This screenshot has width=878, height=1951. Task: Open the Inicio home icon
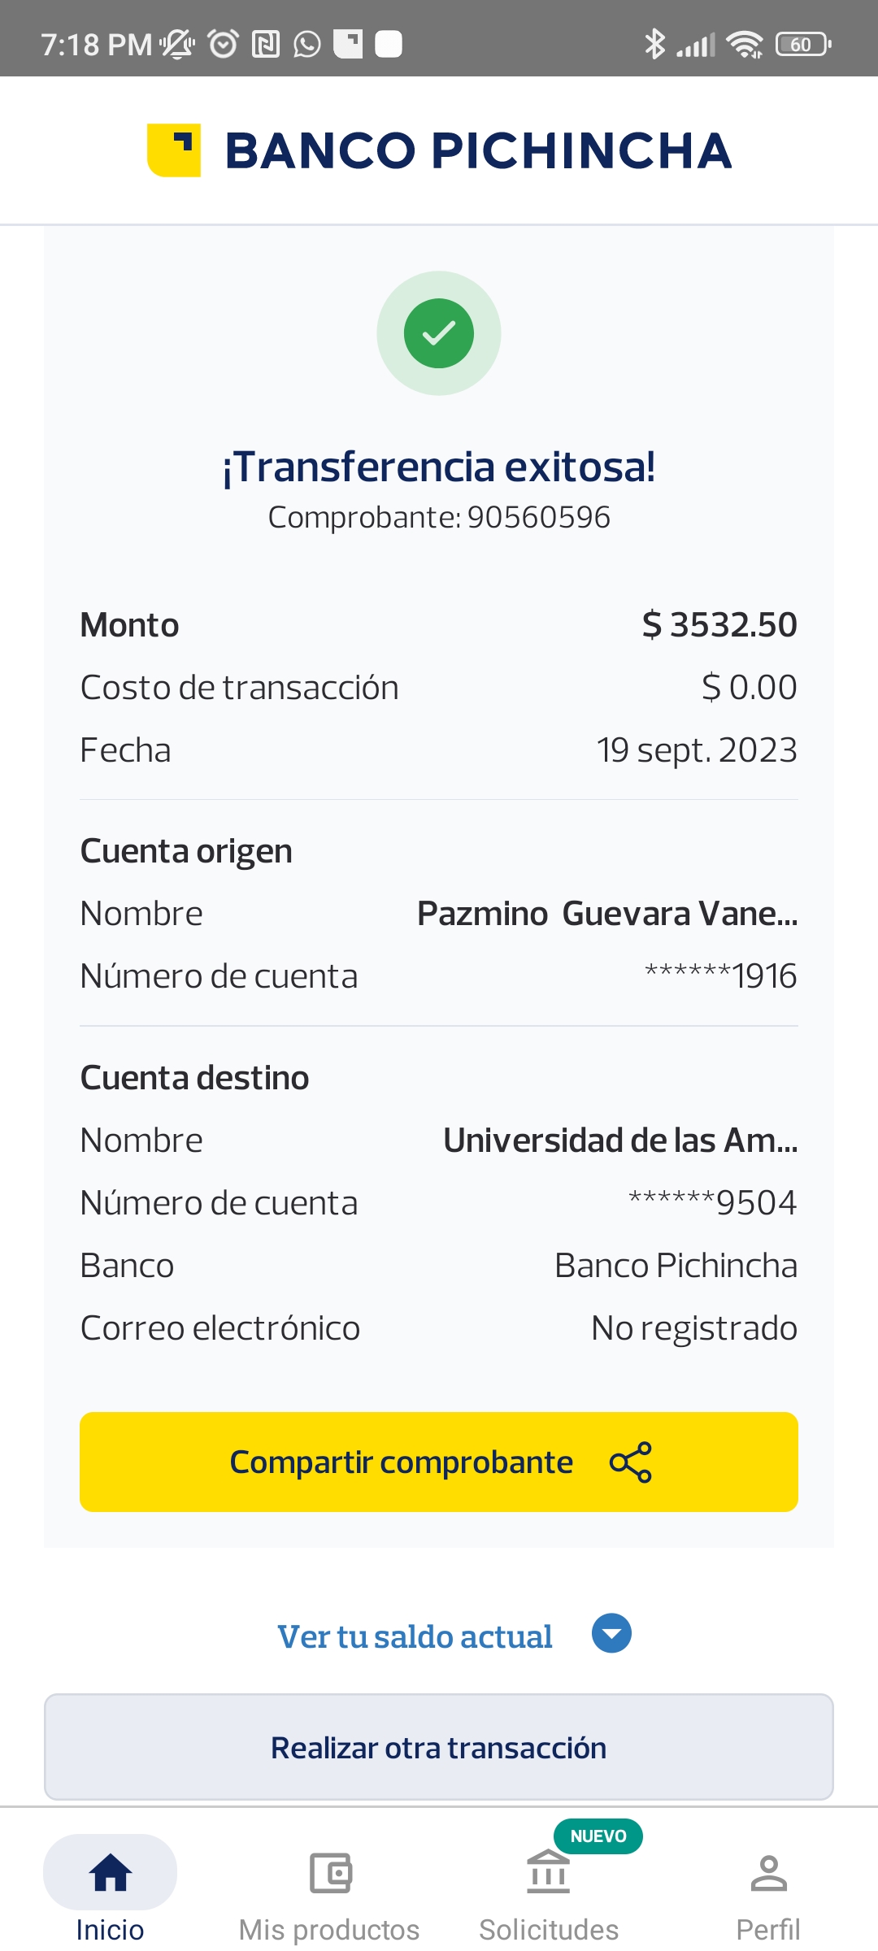(x=111, y=1873)
